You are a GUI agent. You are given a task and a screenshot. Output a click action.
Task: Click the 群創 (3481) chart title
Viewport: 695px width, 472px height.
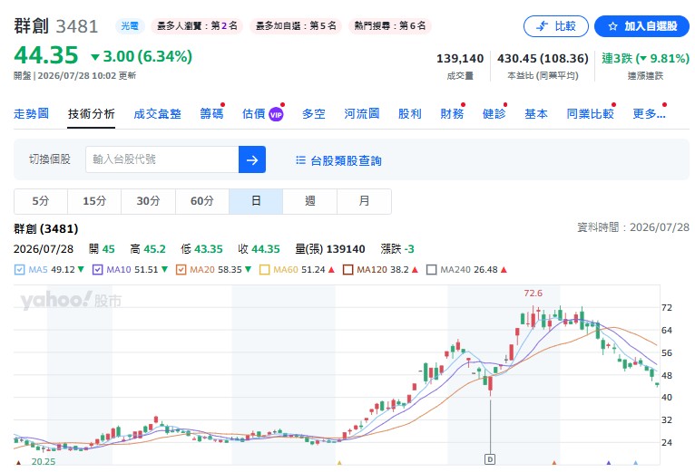[46, 229]
